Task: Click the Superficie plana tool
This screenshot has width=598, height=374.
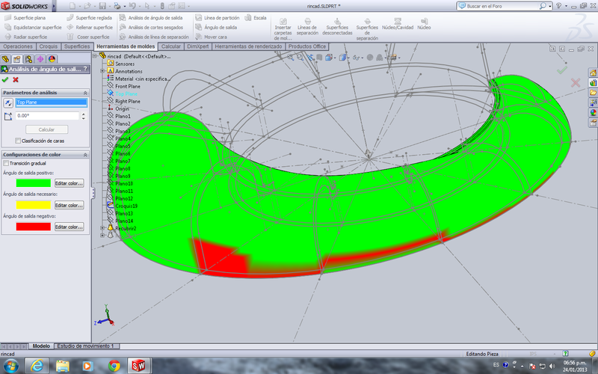Action: click(29, 17)
